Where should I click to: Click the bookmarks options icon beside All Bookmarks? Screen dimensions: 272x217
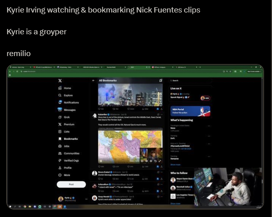pyautogui.click(x=160, y=80)
